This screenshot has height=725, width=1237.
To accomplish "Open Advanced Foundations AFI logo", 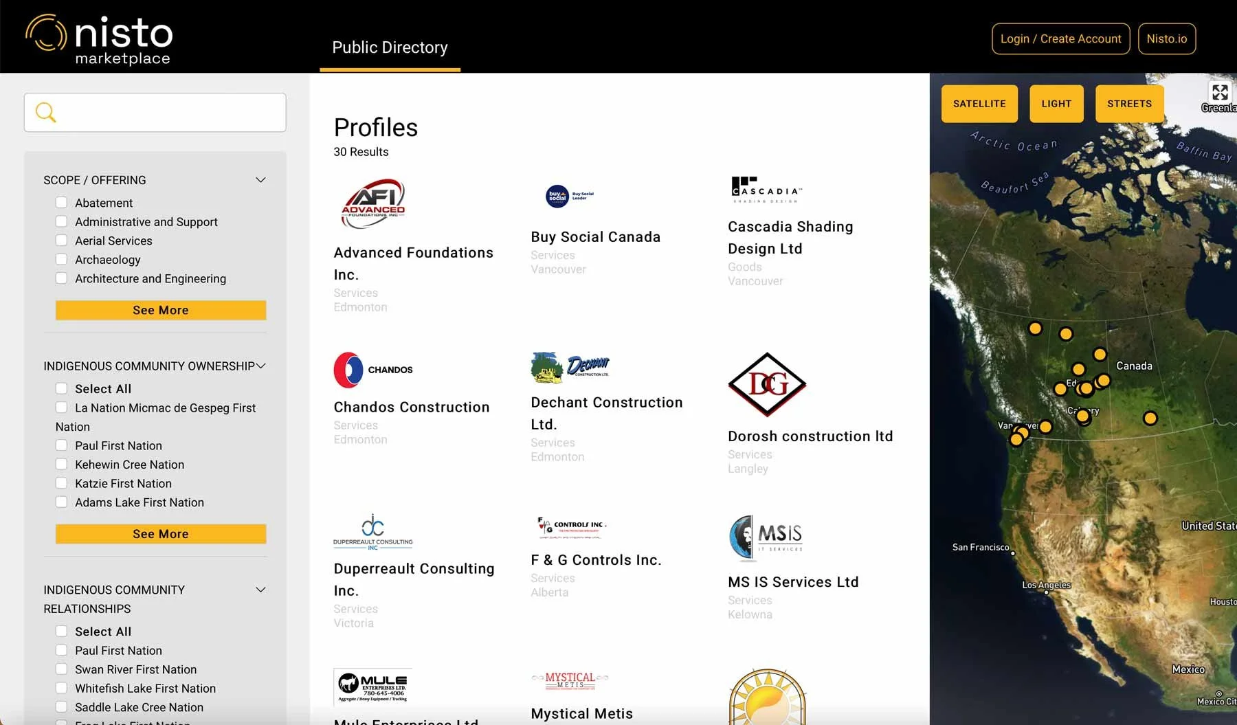I will point(373,204).
